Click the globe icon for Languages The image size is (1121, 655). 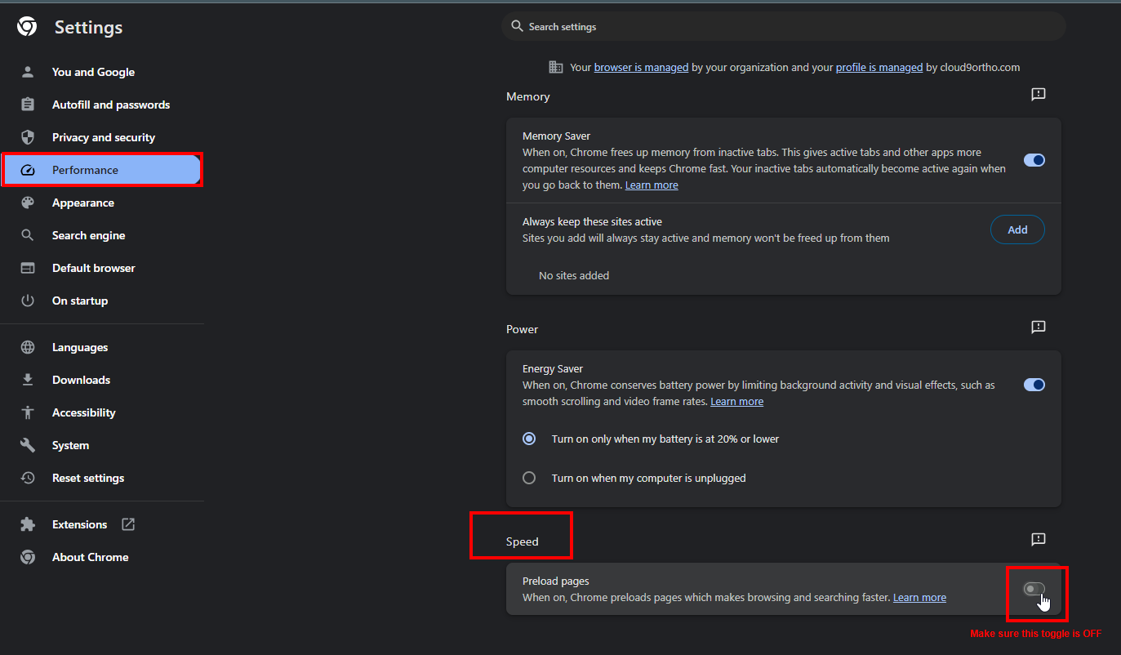click(28, 347)
